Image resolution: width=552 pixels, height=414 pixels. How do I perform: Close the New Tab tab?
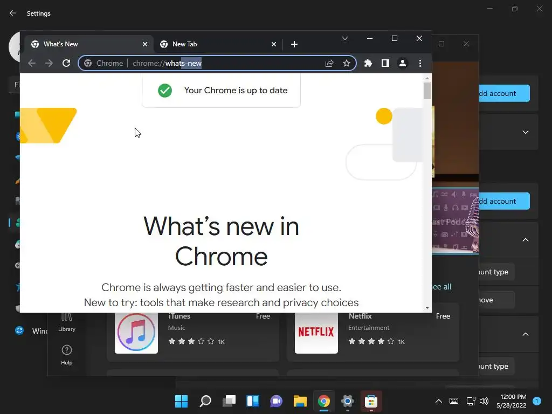pos(273,44)
